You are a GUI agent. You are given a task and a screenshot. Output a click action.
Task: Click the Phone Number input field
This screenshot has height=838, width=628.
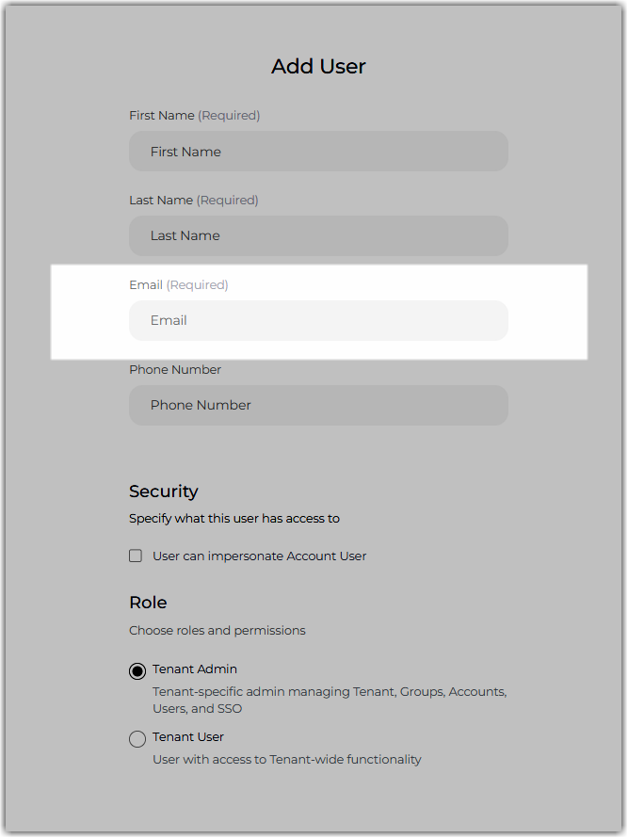click(318, 405)
